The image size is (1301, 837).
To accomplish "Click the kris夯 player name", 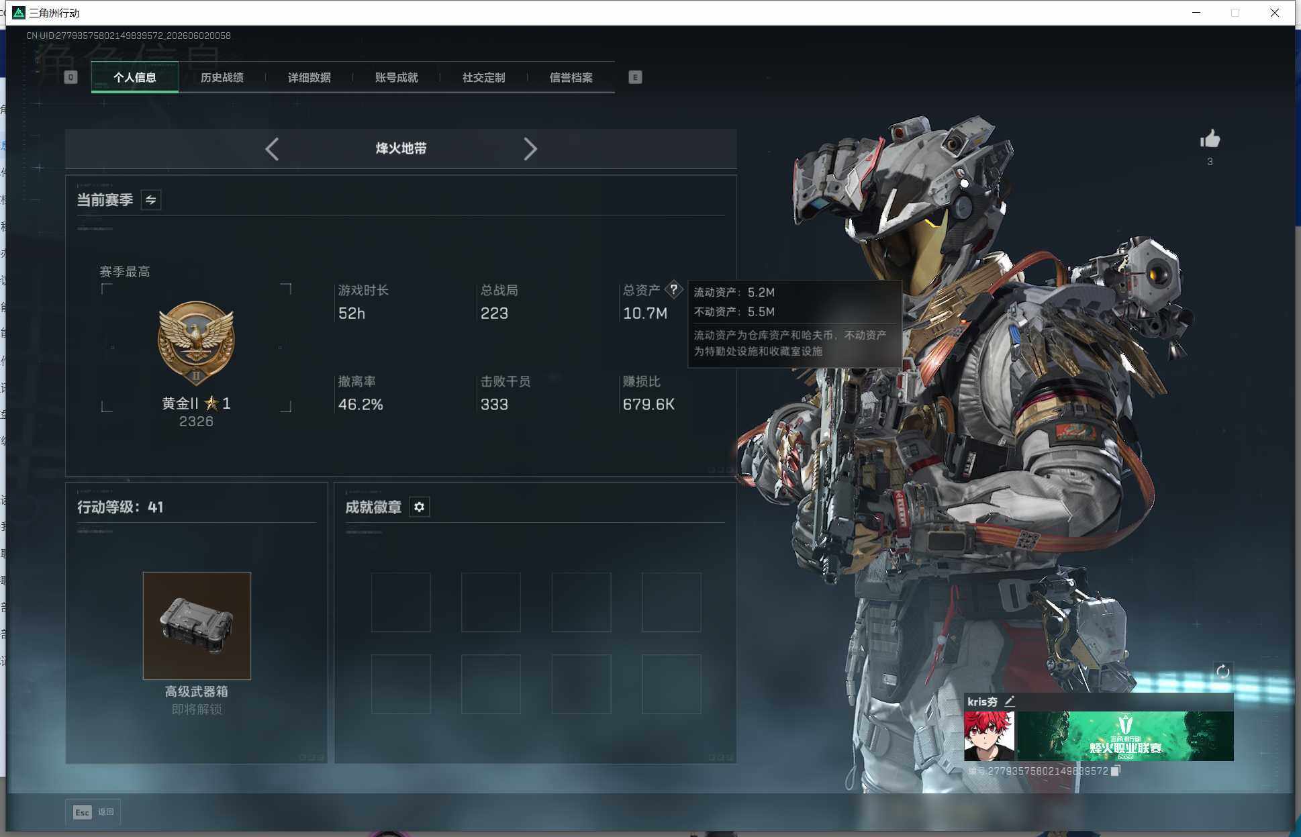I will (x=982, y=701).
